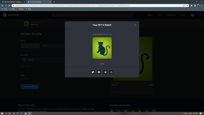Click the Black Cat NFT thumbnail in dialog
This screenshot has width=204, height=115.
coord(102,48)
